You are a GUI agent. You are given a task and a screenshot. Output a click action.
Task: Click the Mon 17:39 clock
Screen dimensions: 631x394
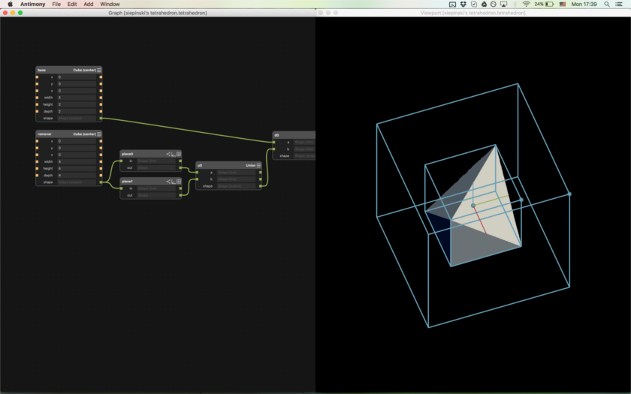pos(584,4)
